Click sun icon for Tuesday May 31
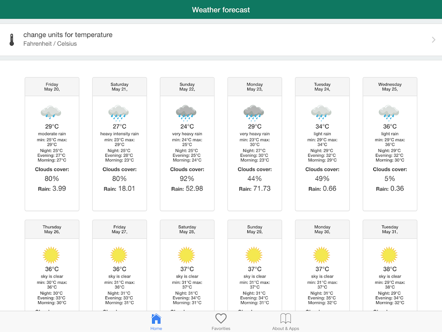 pos(389,255)
